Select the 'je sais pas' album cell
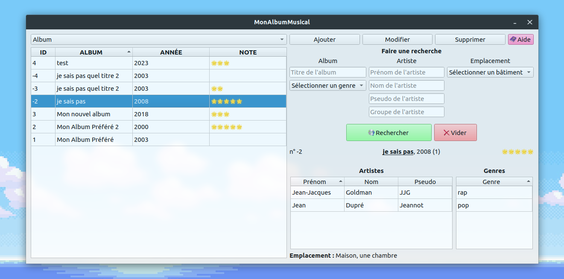 click(94, 101)
